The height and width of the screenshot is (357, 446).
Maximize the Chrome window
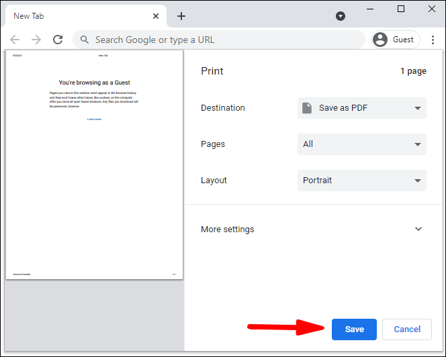tap(401, 9)
